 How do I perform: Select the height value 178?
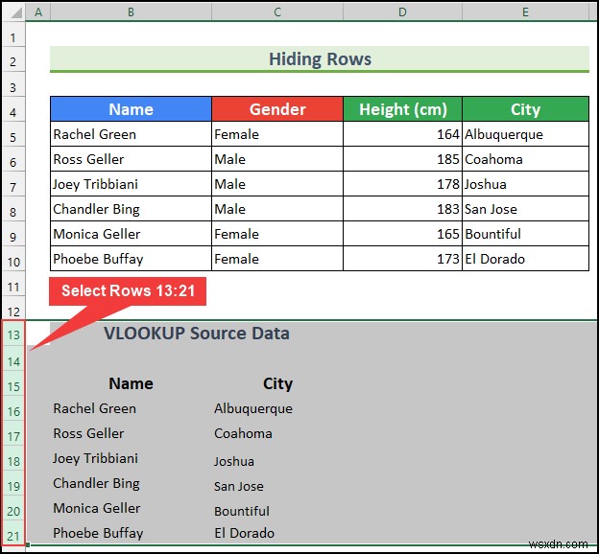402,184
